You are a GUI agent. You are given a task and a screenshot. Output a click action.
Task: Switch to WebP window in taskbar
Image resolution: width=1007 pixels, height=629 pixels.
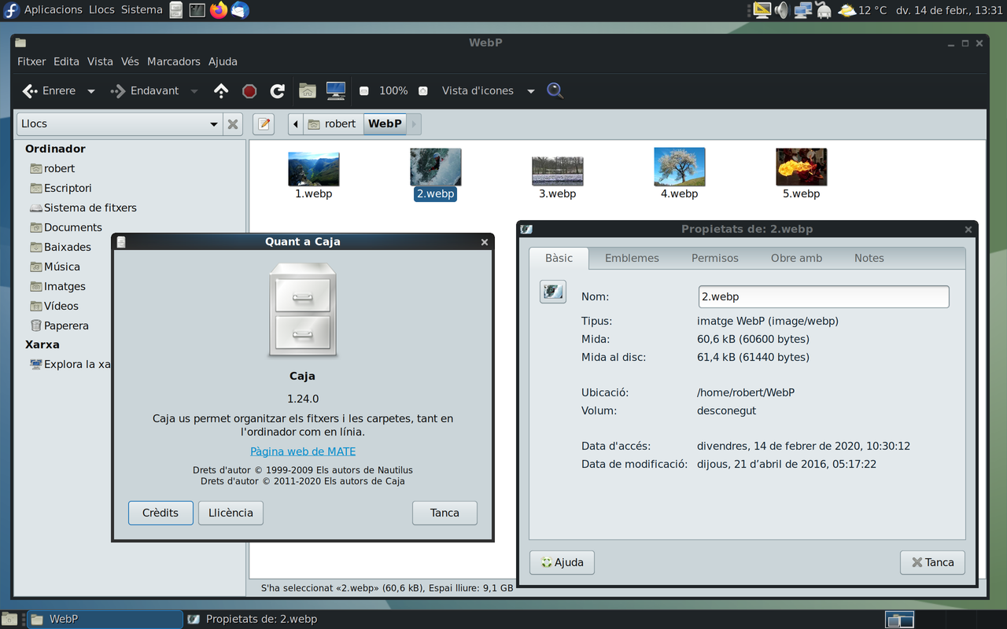coord(105,619)
